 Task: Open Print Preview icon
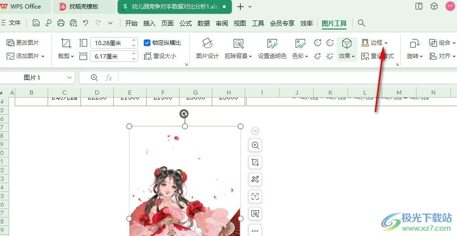click(x=73, y=23)
